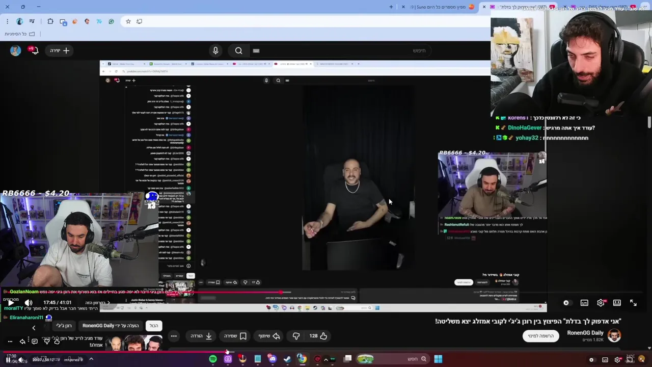Click the Share (שיתוף) button
Image resolution: width=652 pixels, height=367 pixels.
(269, 336)
